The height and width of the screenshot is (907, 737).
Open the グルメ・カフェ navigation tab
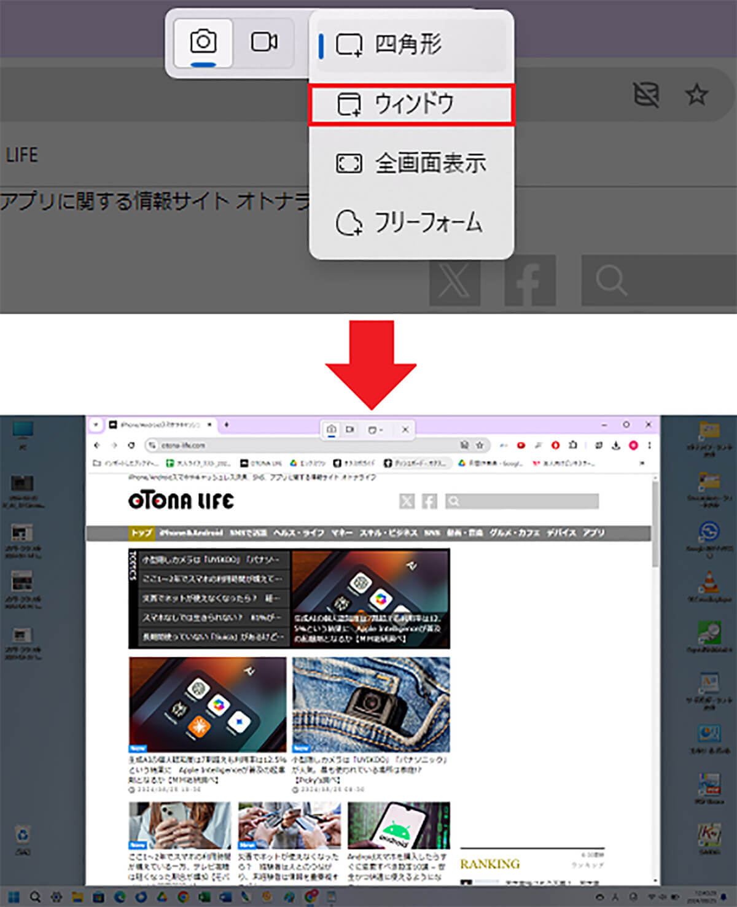pos(515,533)
